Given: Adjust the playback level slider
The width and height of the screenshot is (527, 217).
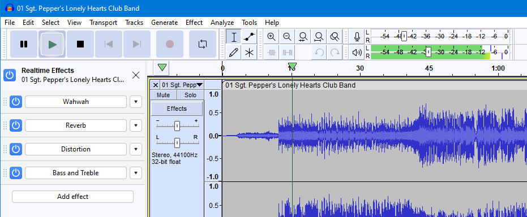Looking at the screenshot, I should point(429,52).
